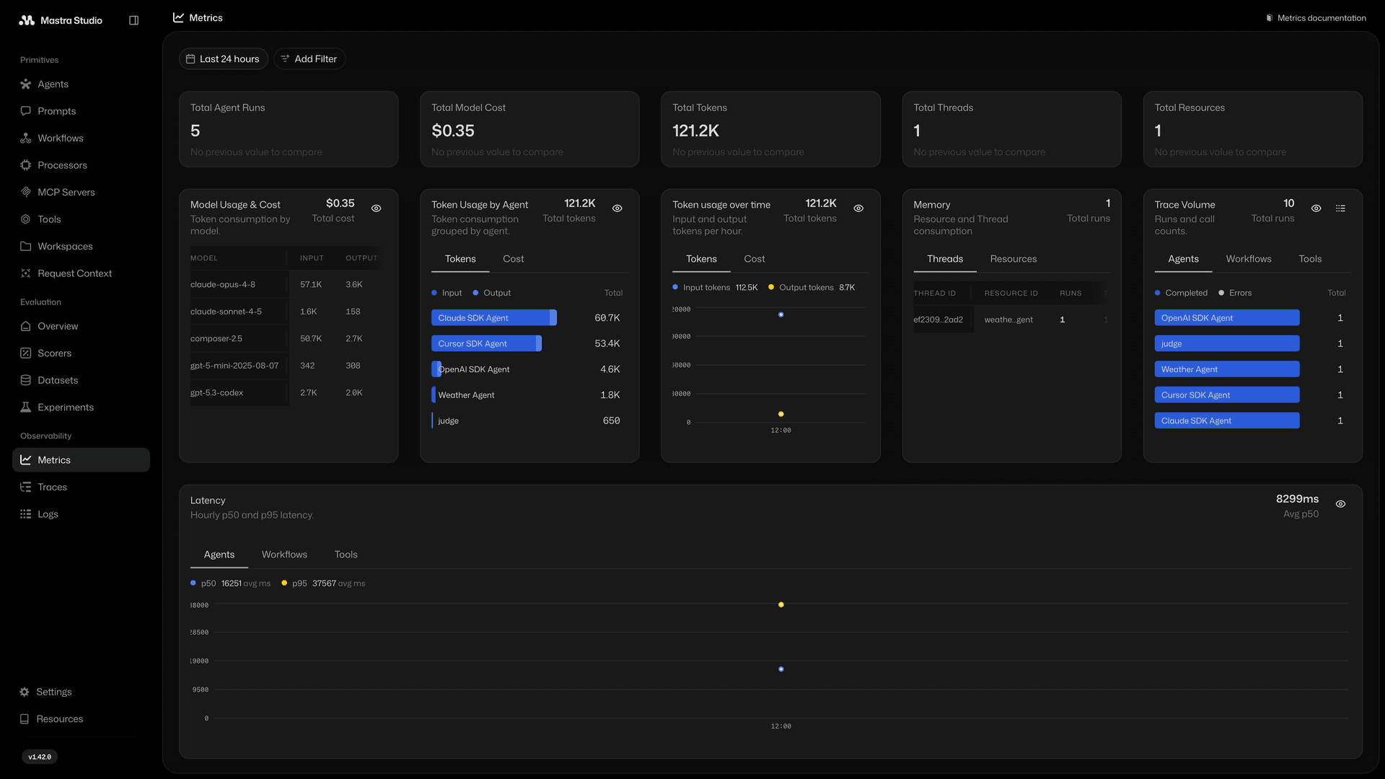The width and height of the screenshot is (1385, 779).
Task: Select the gpt-5-mini-2025-08-07 model row
Action: 286,366
